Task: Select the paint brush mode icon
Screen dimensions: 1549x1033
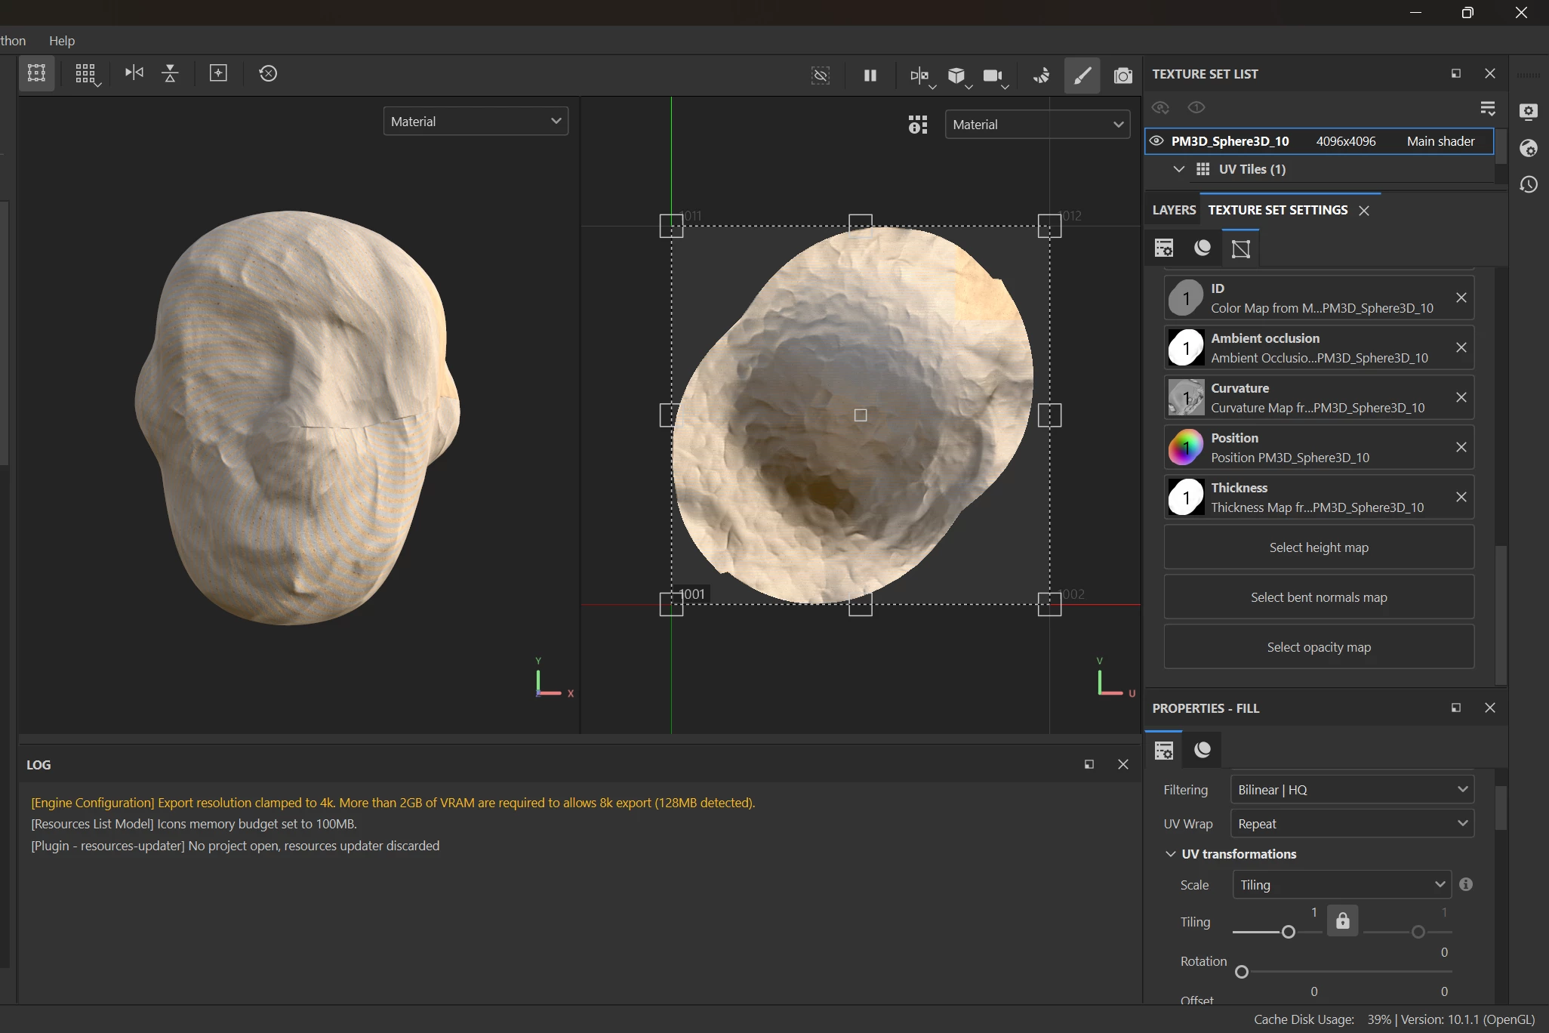Action: (1082, 75)
